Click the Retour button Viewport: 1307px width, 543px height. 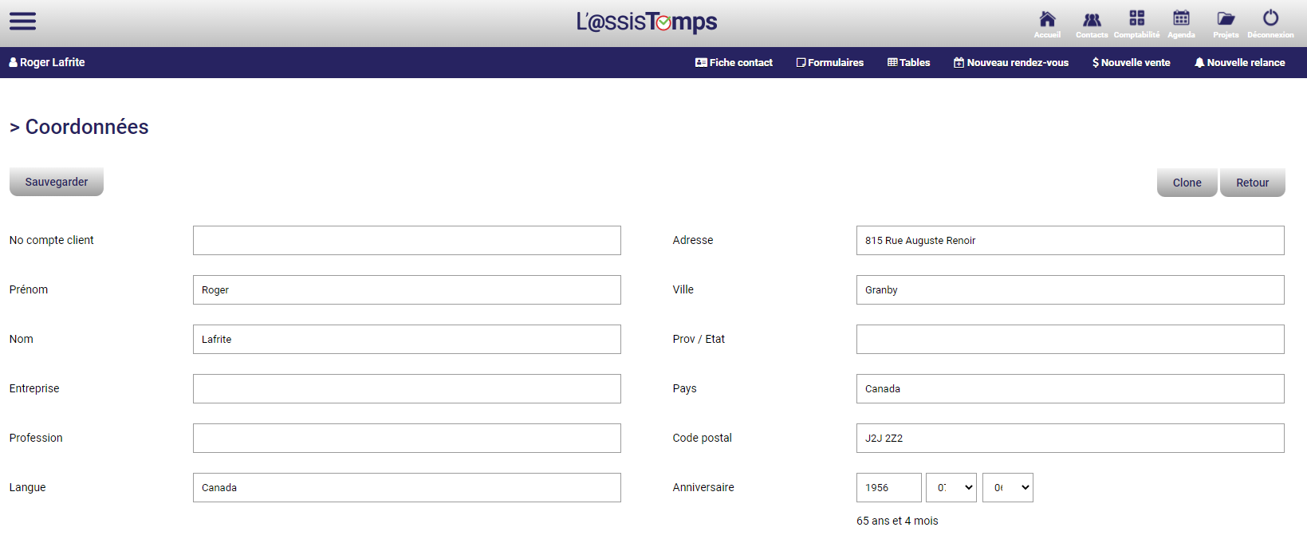click(1252, 182)
